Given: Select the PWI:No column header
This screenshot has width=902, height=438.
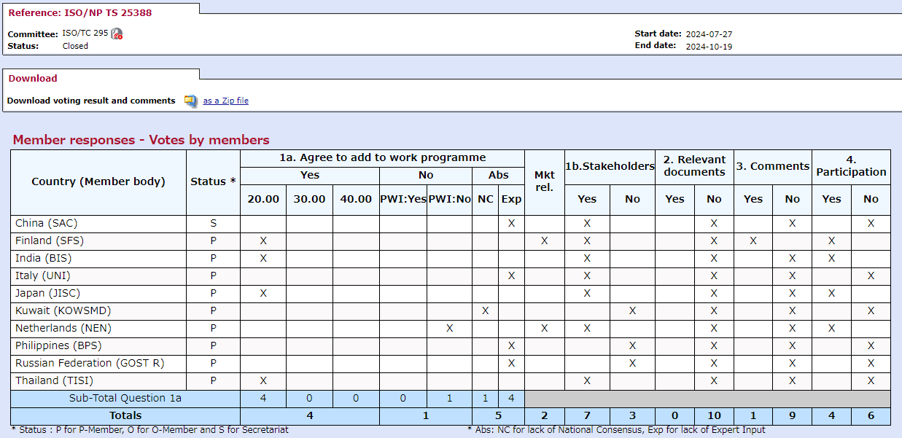Looking at the screenshot, I should (x=450, y=199).
